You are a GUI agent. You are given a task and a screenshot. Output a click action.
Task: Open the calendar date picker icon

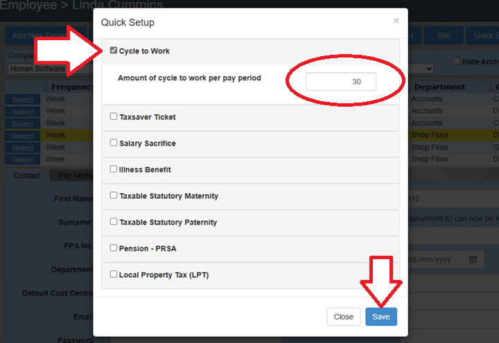473,259
